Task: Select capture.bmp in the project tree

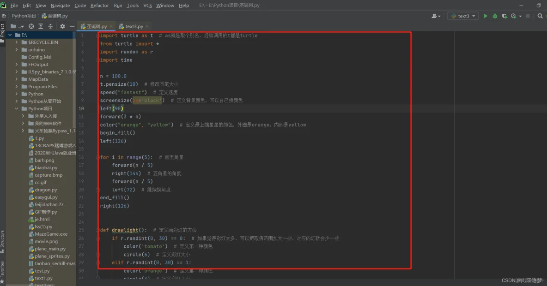Action: point(45,175)
